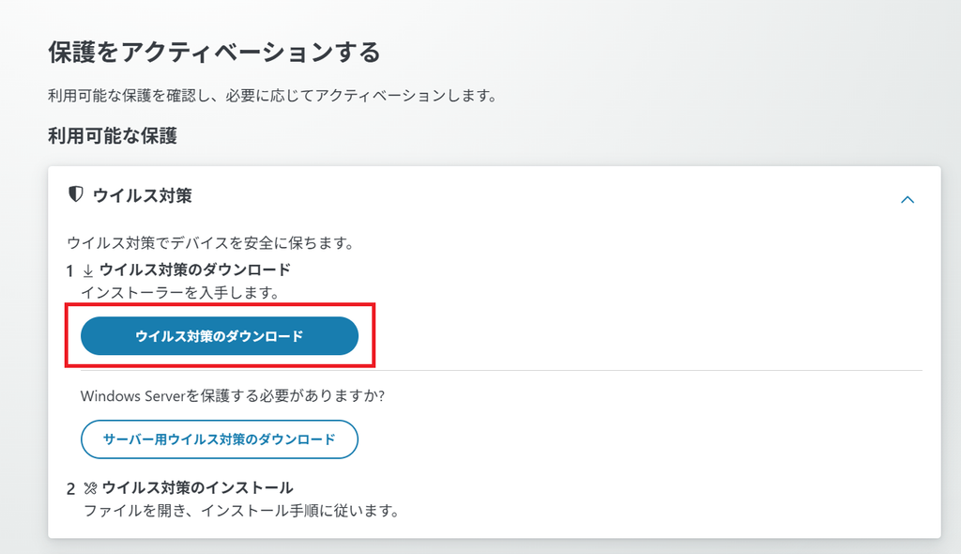The image size is (961, 554).
Task: Select the ウイルス対策 card header title
Action: [143, 195]
